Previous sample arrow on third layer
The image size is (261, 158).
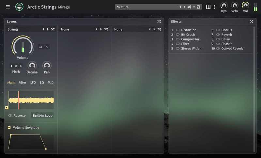pos(150,29)
